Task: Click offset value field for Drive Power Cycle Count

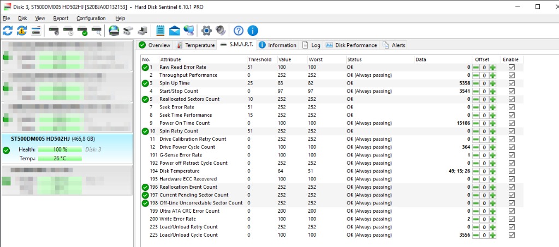Action: [x=485, y=147]
